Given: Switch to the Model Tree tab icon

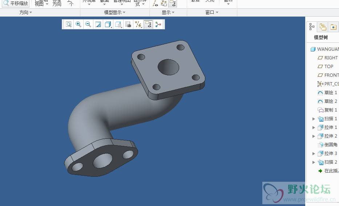Looking at the screenshot, I should click(312, 27).
